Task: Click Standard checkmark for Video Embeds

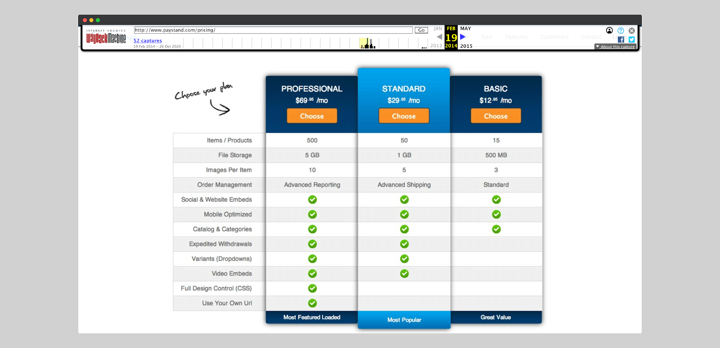Action: tap(405, 274)
